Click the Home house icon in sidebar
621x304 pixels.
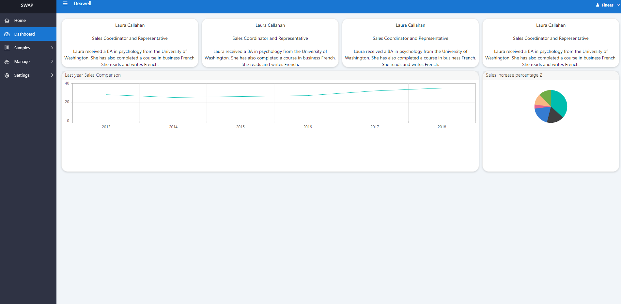(x=7, y=21)
